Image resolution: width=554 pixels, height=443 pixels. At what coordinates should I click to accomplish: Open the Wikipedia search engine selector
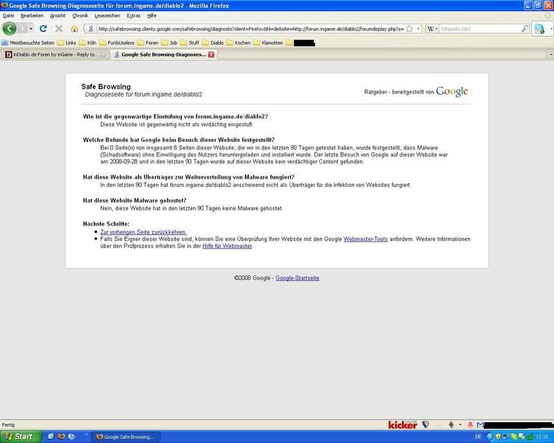[x=432, y=28]
